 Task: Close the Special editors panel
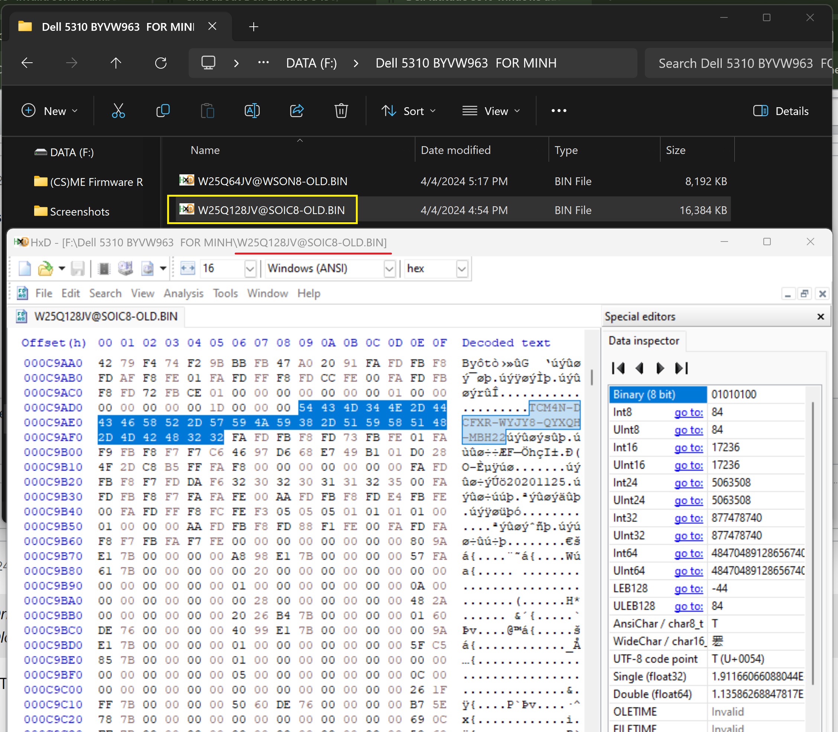coord(820,316)
